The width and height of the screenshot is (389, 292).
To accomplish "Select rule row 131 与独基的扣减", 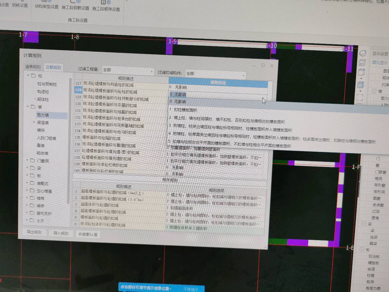I will pos(121,111).
